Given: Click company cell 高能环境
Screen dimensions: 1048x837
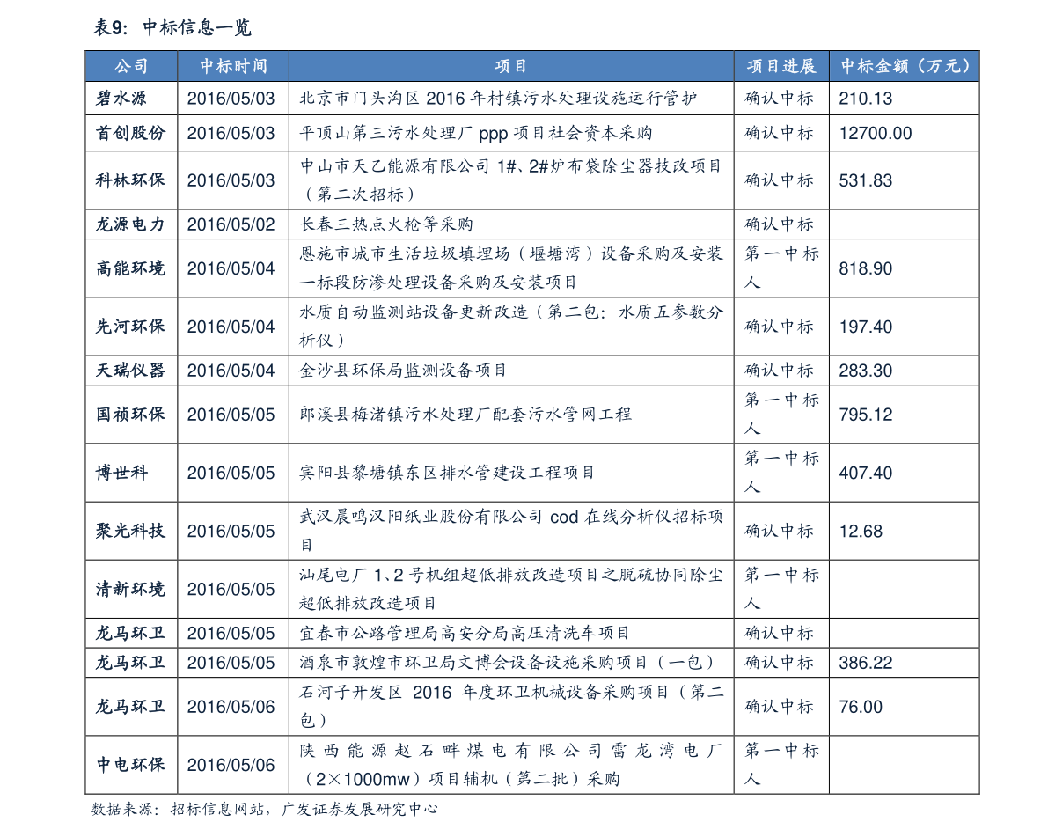Looking at the screenshot, I should coord(130,268).
